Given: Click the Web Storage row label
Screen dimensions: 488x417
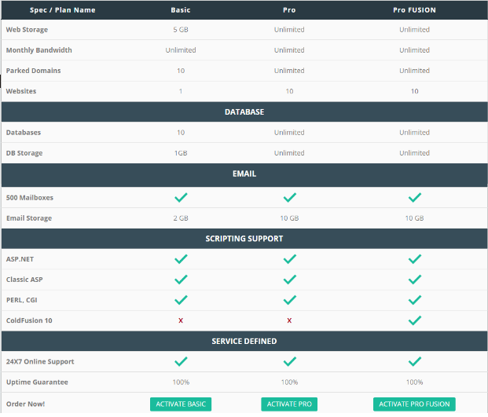Looking at the screenshot, I should pyautogui.click(x=27, y=30).
